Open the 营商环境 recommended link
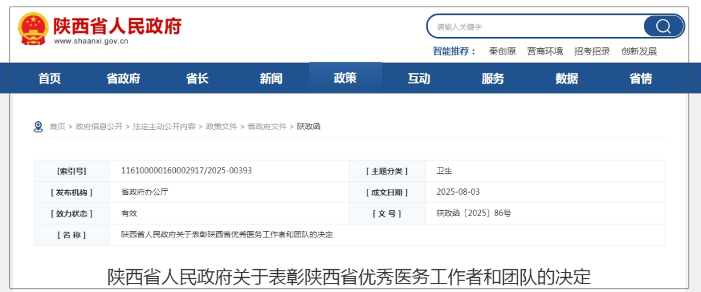 545,51
